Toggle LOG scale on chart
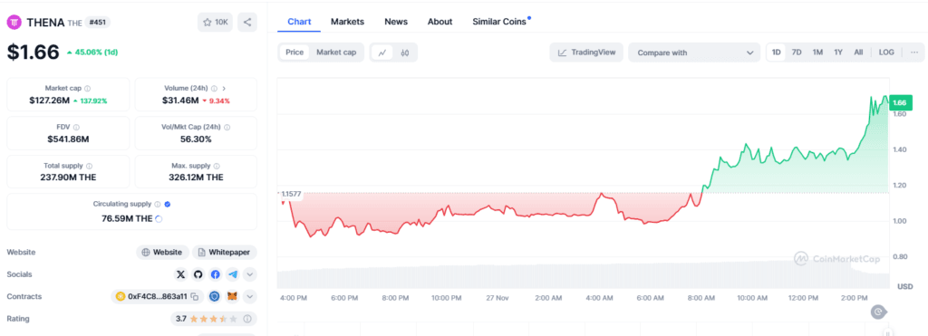The width and height of the screenshot is (928, 336). click(x=886, y=52)
